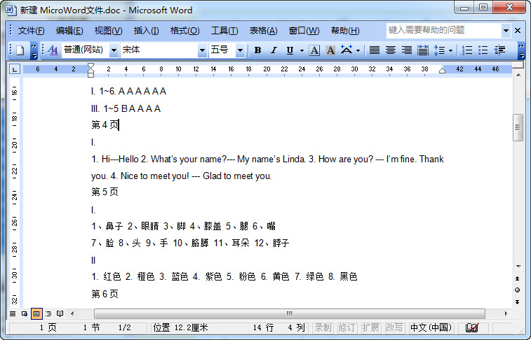Open the help question dropdown arrow
The image size is (531, 340).
506,31
